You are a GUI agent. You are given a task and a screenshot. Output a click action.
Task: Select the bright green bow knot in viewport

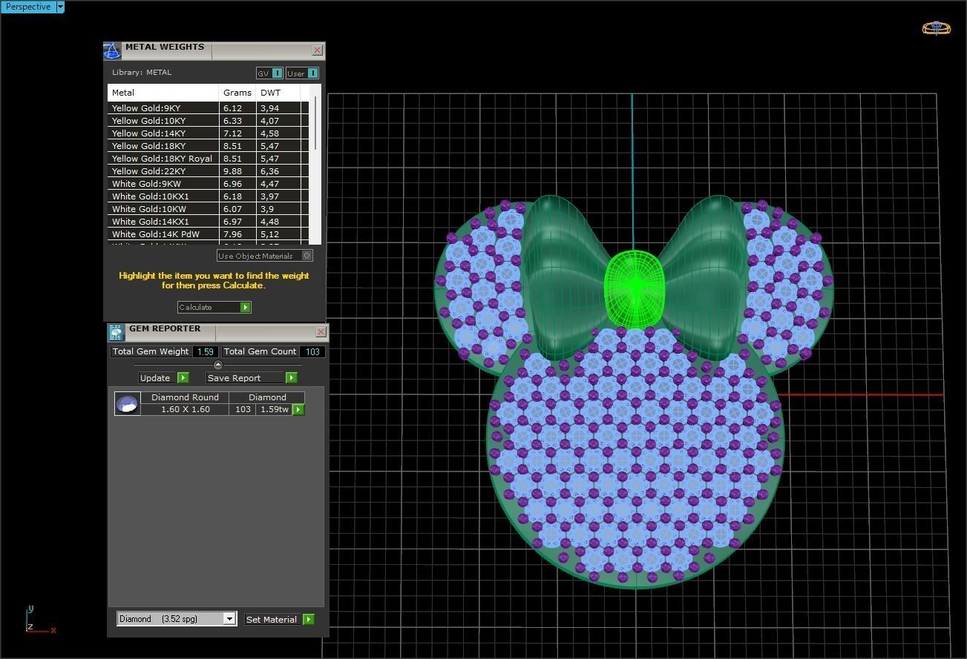[635, 289]
